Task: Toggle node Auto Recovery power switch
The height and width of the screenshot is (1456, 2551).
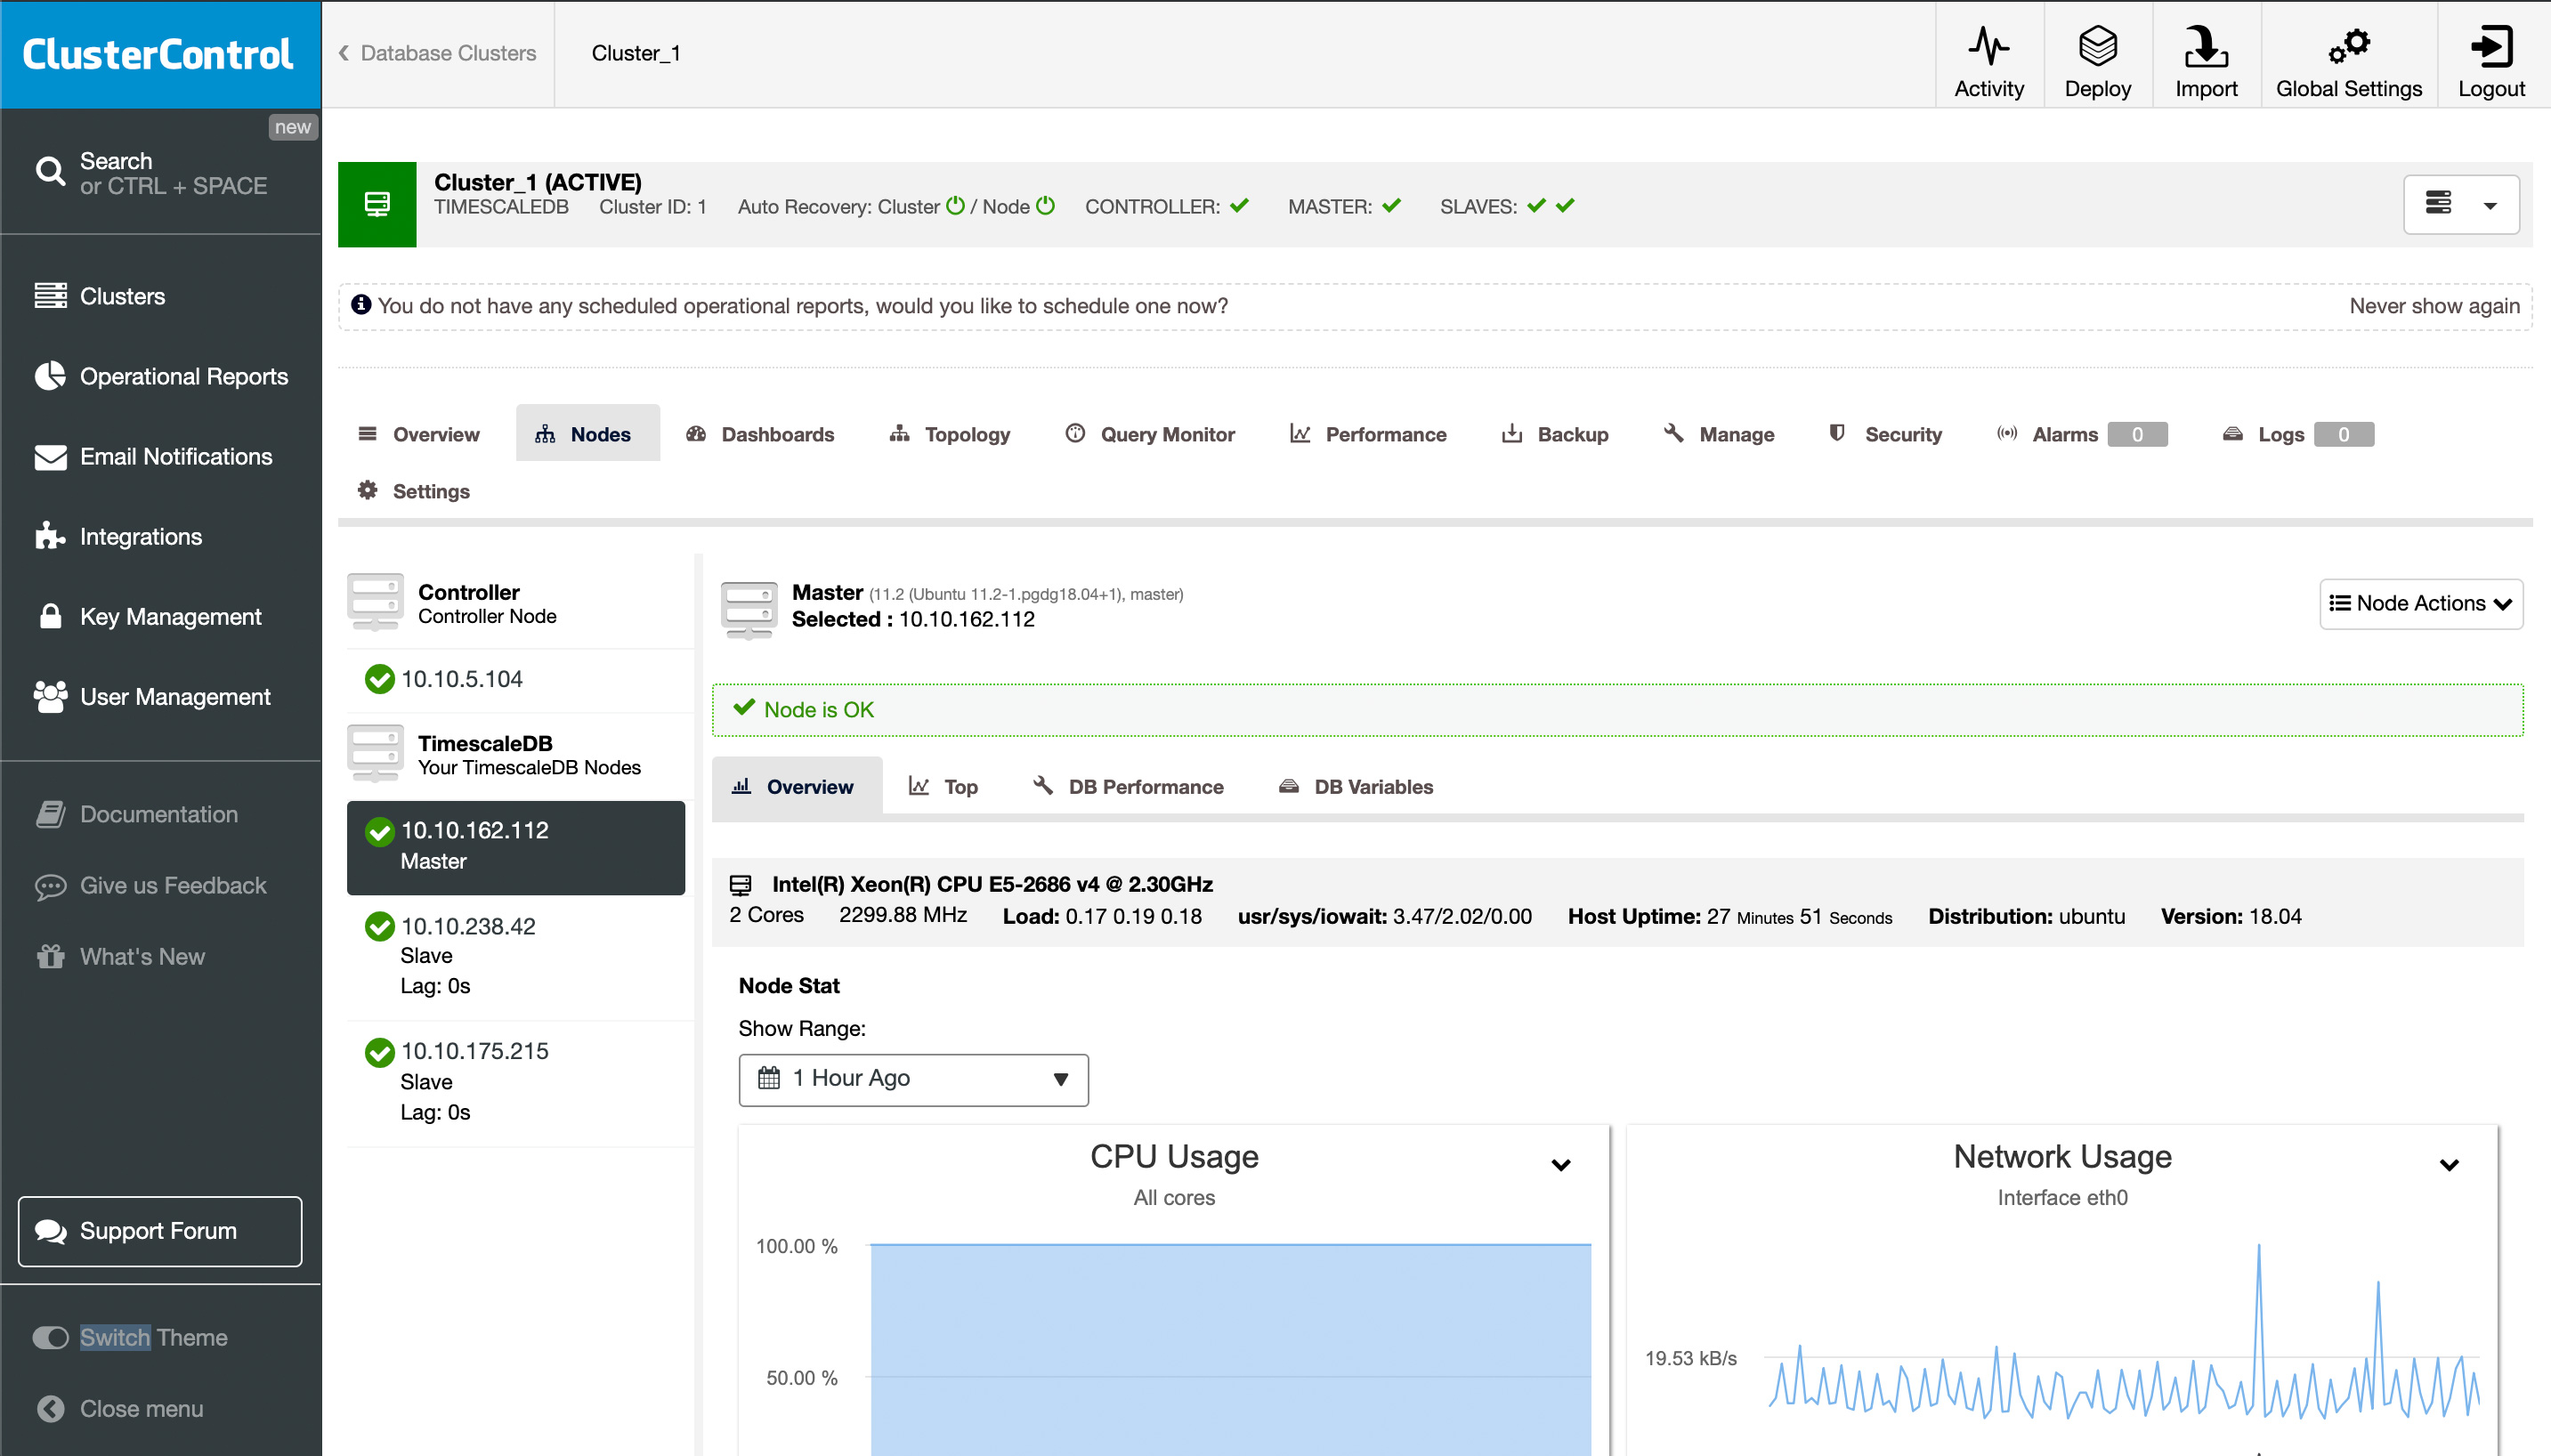Action: (1045, 206)
